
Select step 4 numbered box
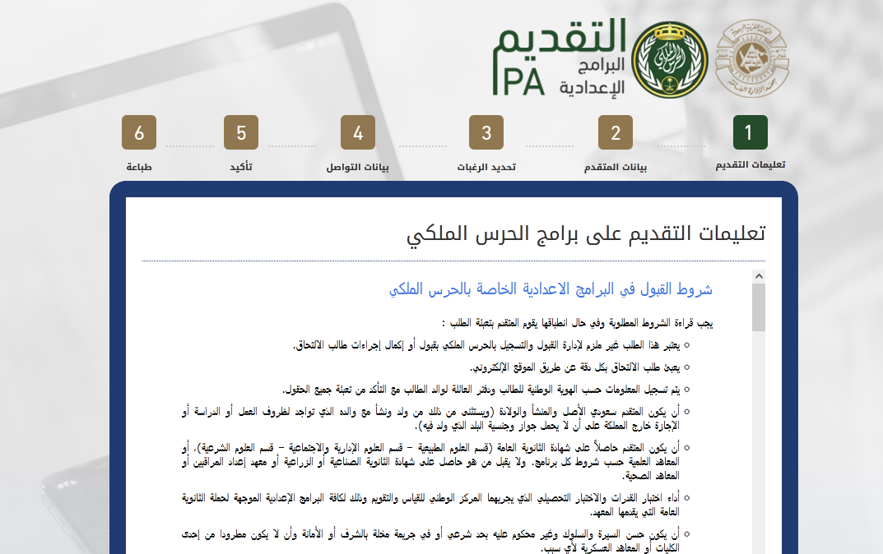click(x=358, y=132)
